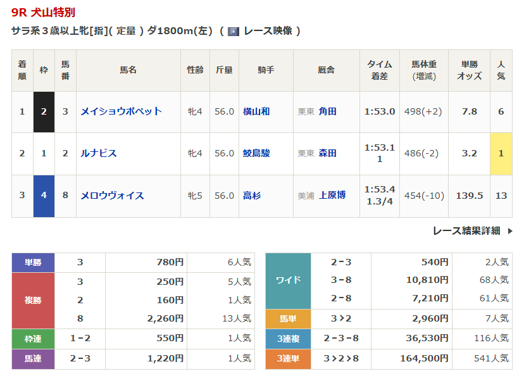The width and height of the screenshot is (524, 376).
Task: Open horse page for メイショウポペット
Action: click(x=121, y=111)
